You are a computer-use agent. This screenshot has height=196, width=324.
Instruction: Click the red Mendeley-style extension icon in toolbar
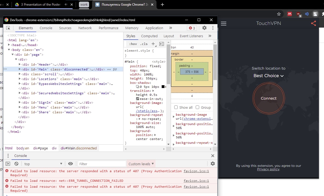click(289, 14)
